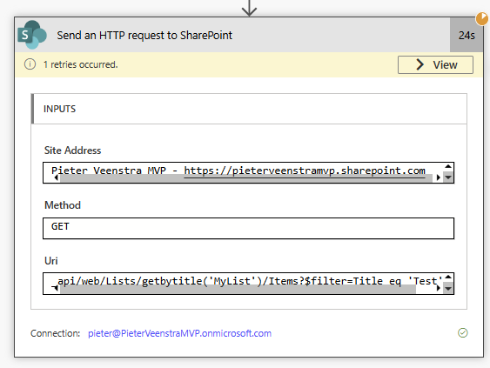Click Site Address scroll down arrow

coord(448,177)
